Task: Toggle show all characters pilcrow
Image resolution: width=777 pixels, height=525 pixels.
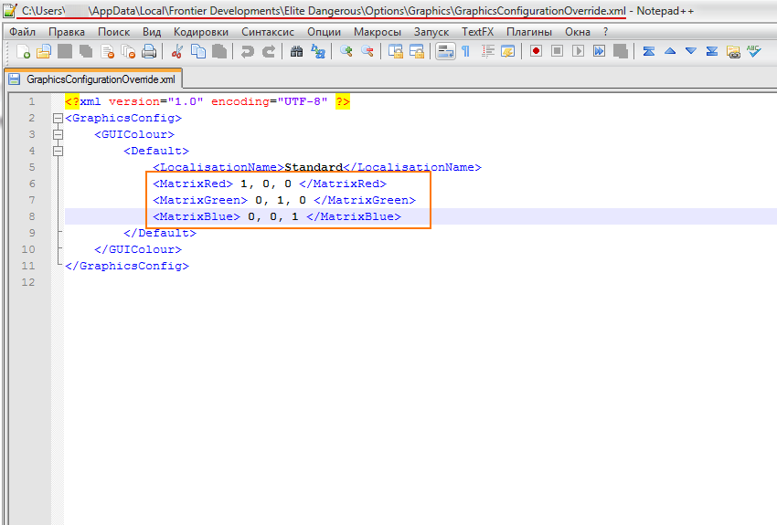Action: [x=466, y=51]
